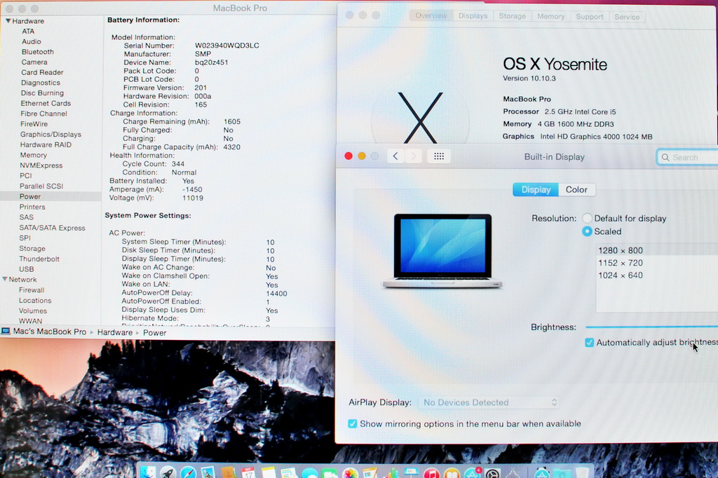This screenshot has width=718, height=478.
Task: Select Storage in System Information sidebar
Action: pyautogui.click(x=32, y=248)
